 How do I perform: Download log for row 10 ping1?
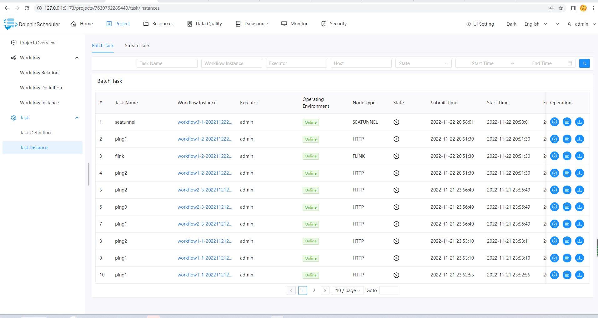(580, 275)
